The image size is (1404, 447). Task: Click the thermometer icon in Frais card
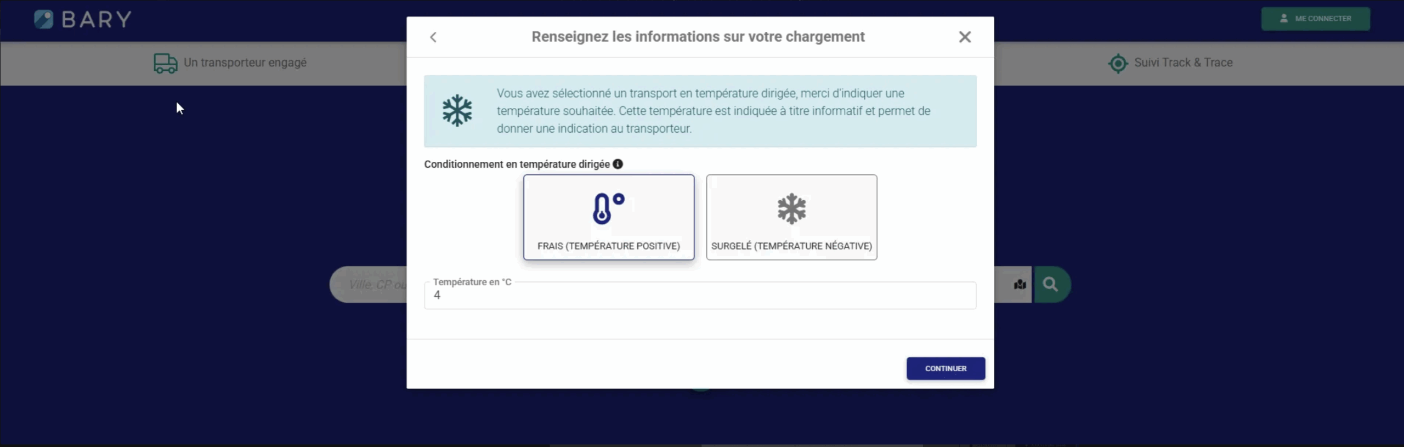point(608,208)
